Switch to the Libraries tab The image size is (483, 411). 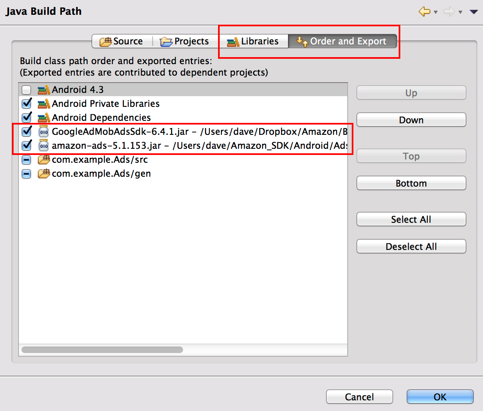(x=253, y=41)
